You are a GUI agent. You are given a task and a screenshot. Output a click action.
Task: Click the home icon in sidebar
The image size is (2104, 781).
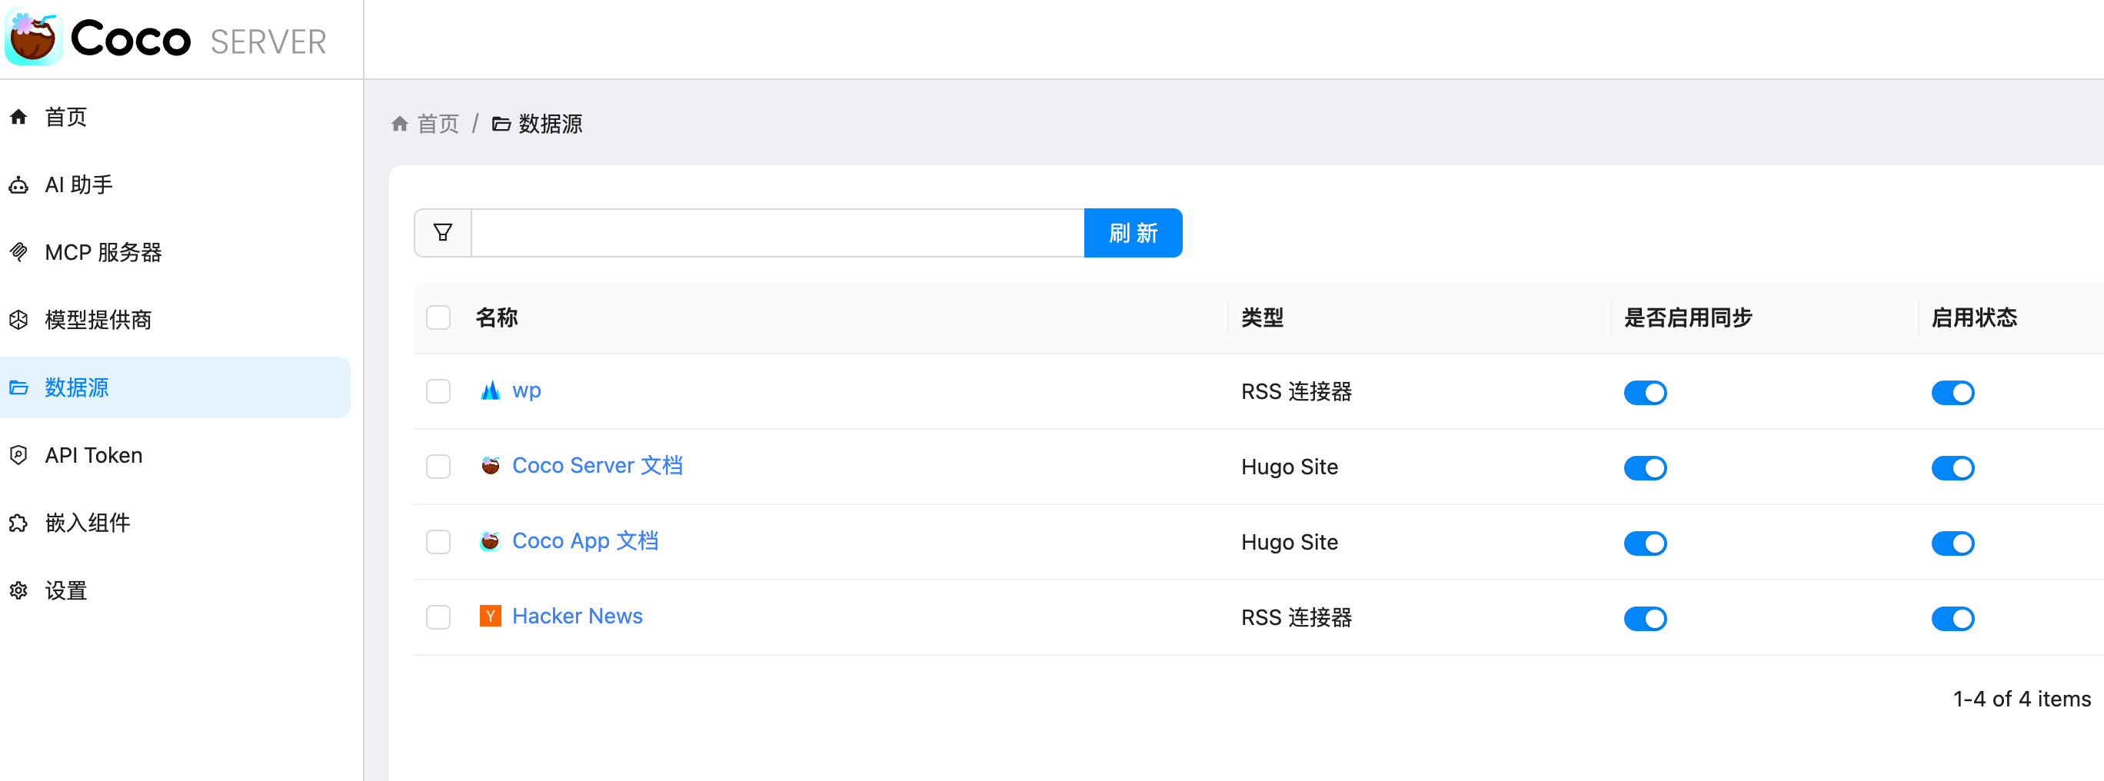click(x=18, y=117)
